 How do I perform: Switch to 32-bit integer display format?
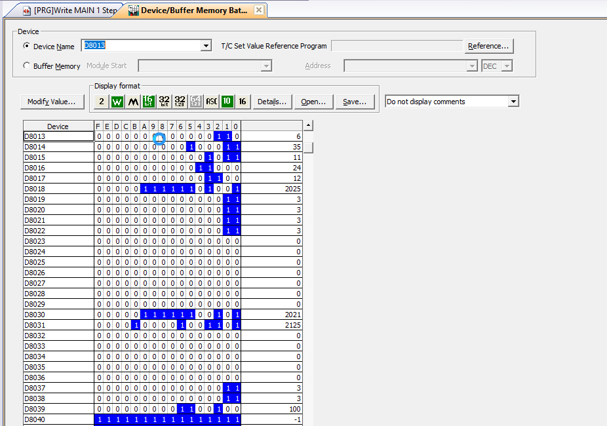(x=164, y=102)
